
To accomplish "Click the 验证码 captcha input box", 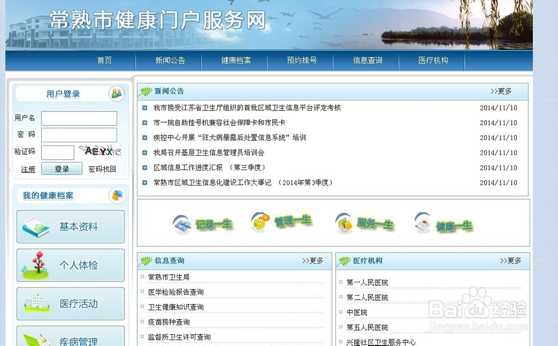I will [59, 152].
